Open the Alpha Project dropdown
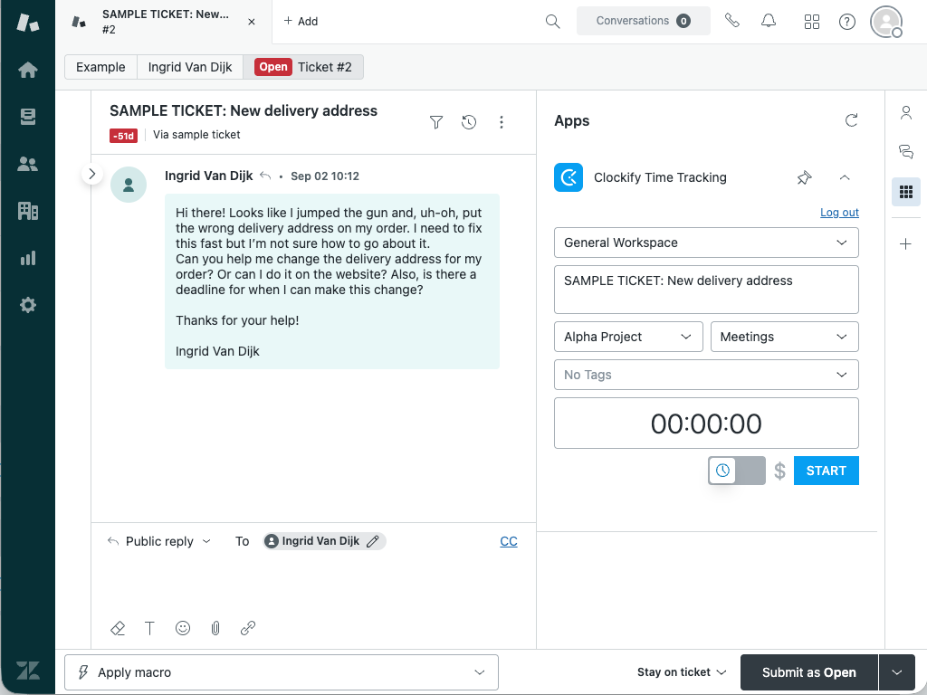Image resolution: width=927 pixels, height=695 pixels. 627,336
